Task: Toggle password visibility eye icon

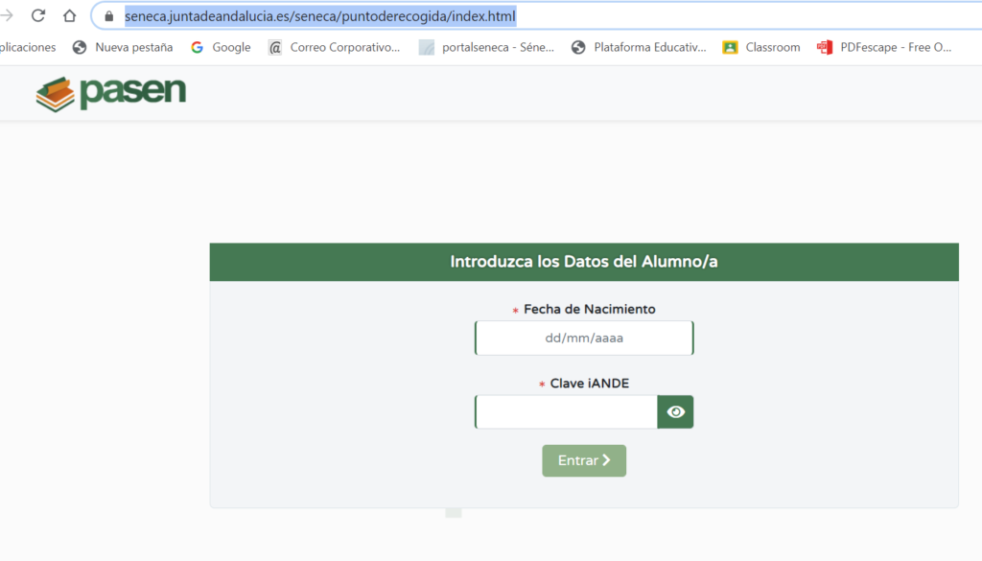Action: pyautogui.click(x=675, y=412)
